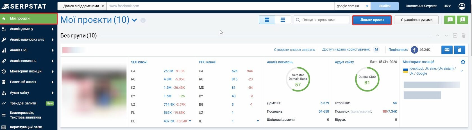
Task: Expand PPC ключі country list arrow
Action: click(x=258, y=121)
